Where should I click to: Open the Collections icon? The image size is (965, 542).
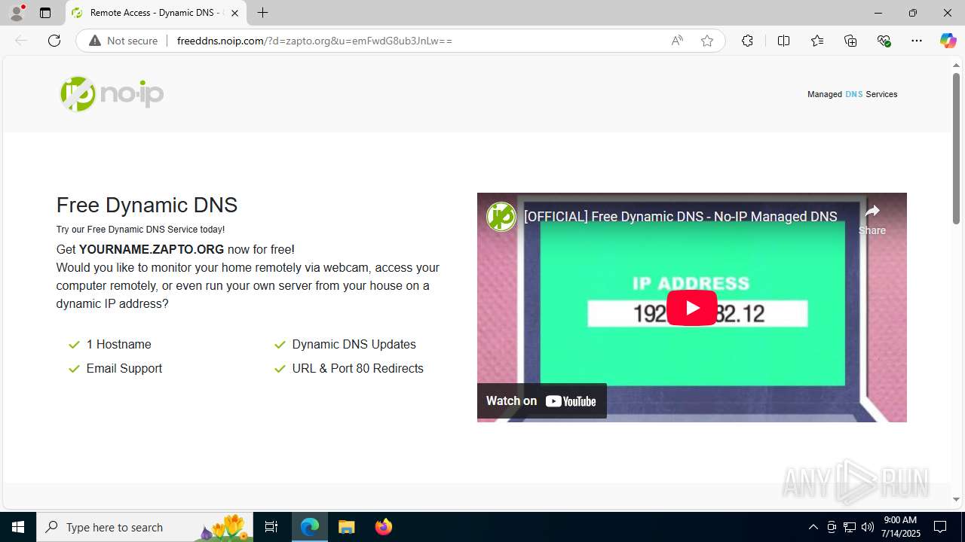tap(850, 41)
